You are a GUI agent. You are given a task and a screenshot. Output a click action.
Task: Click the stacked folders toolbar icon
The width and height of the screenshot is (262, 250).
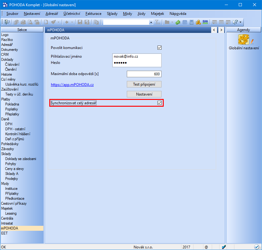pos(37,22)
